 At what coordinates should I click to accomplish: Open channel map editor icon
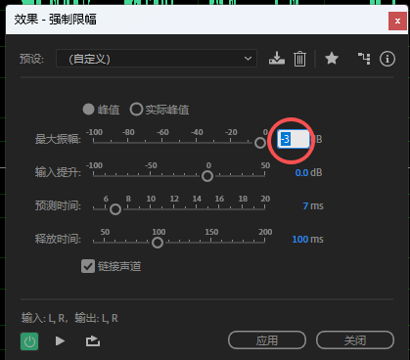[x=364, y=59]
